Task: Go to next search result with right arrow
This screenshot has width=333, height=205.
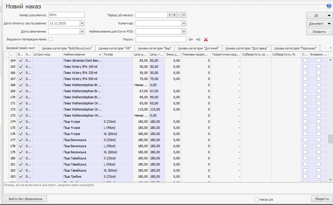Action: pyautogui.click(x=198, y=40)
